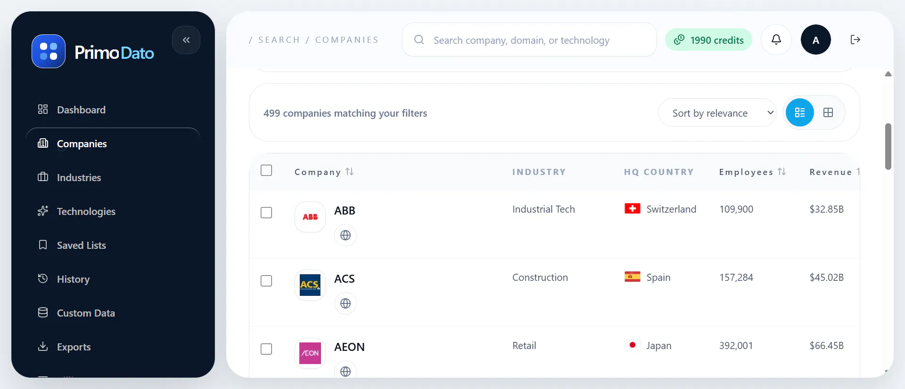Click the vertical scrollbar thumb
The width and height of the screenshot is (905, 389).
(x=888, y=146)
